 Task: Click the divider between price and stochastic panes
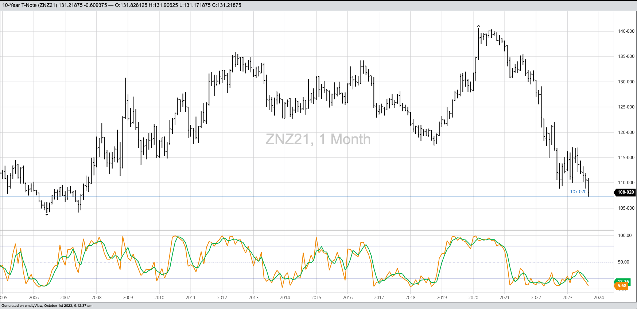coord(306,230)
